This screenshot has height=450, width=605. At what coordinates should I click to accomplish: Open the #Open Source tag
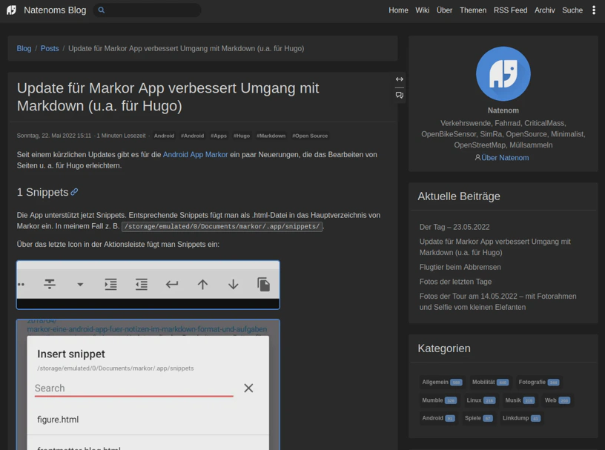coord(310,136)
